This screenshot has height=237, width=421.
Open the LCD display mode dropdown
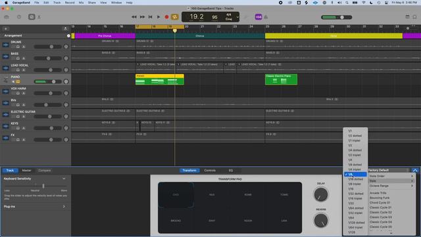click(x=237, y=17)
